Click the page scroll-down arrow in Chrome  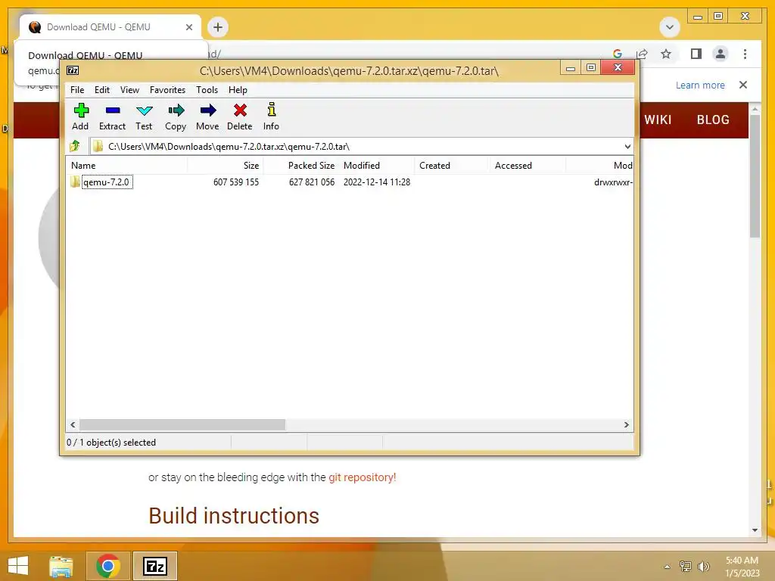pyautogui.click(x=755, y=530)
